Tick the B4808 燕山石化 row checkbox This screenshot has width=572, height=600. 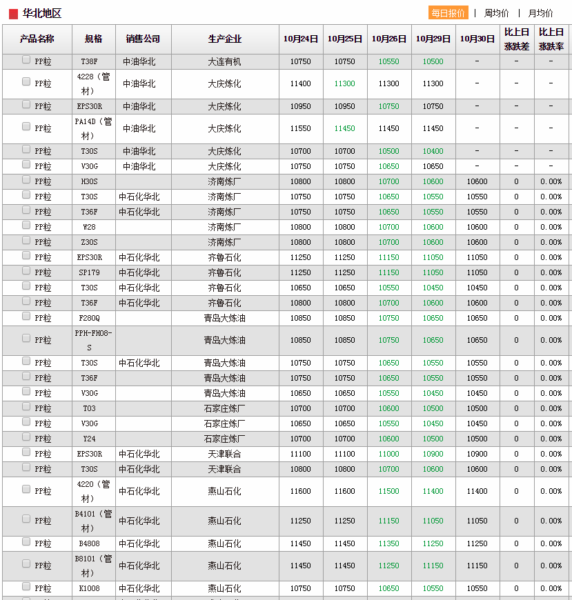(26, 541)
